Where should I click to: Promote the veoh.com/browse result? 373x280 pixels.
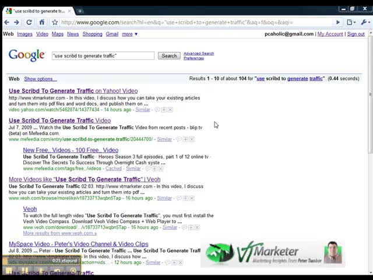[185, 198]
